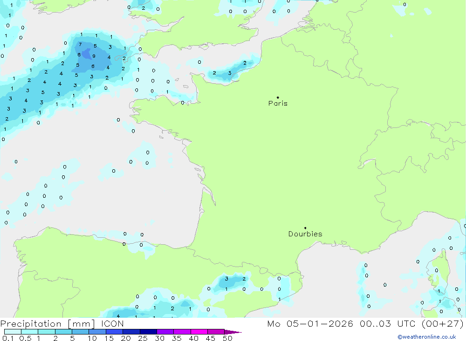
Task: Click the '9' precipitation value on map
Action: point(94,56)
